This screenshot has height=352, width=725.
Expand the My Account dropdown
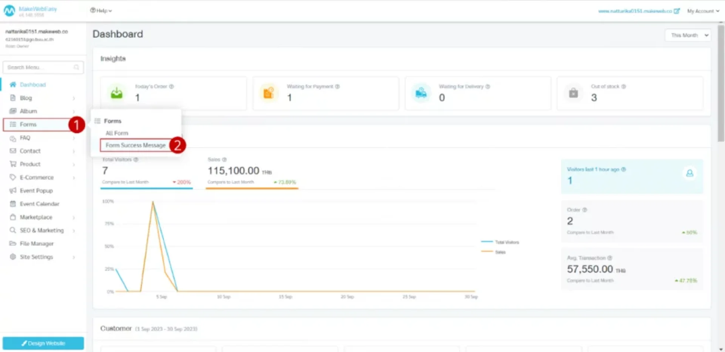coord(703,11)
